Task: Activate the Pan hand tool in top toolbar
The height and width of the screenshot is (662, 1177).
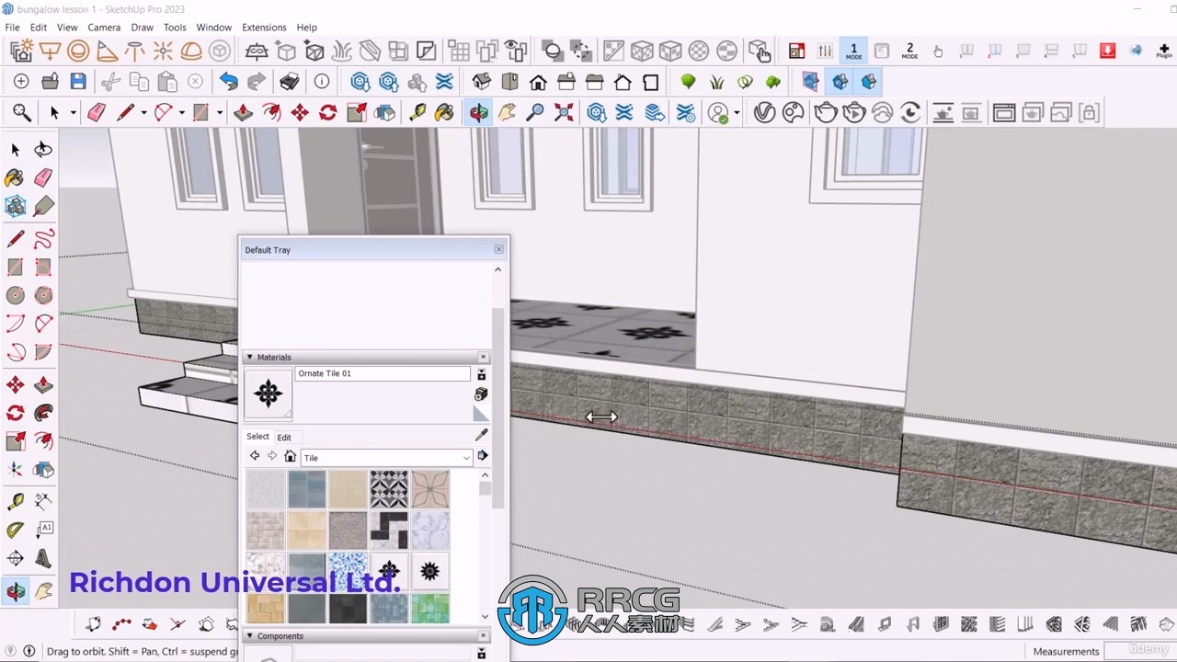Action: point(507,113)
